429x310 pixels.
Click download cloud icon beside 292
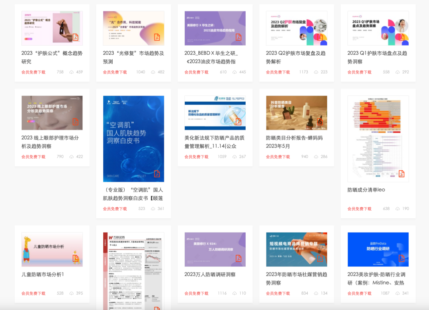(397, 72)
